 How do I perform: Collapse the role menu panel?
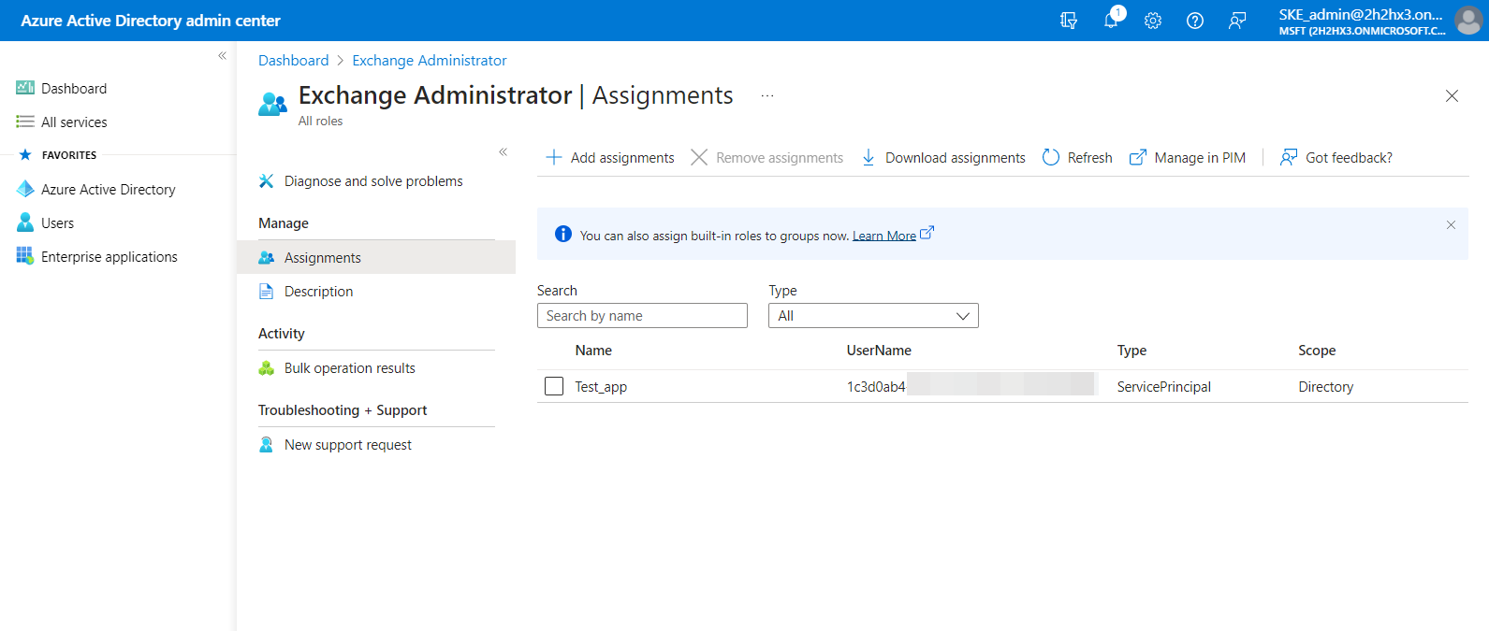click(503, 151)
